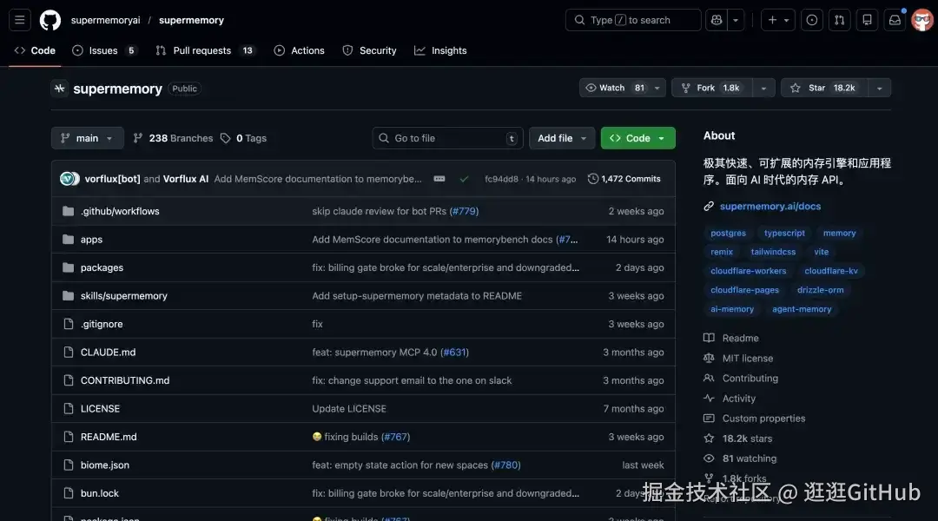Image resolution: width=938 pixels, height=521 pixels.
Task: Open the packages folder
Action: pyautogui.click(x=102, y=267)
